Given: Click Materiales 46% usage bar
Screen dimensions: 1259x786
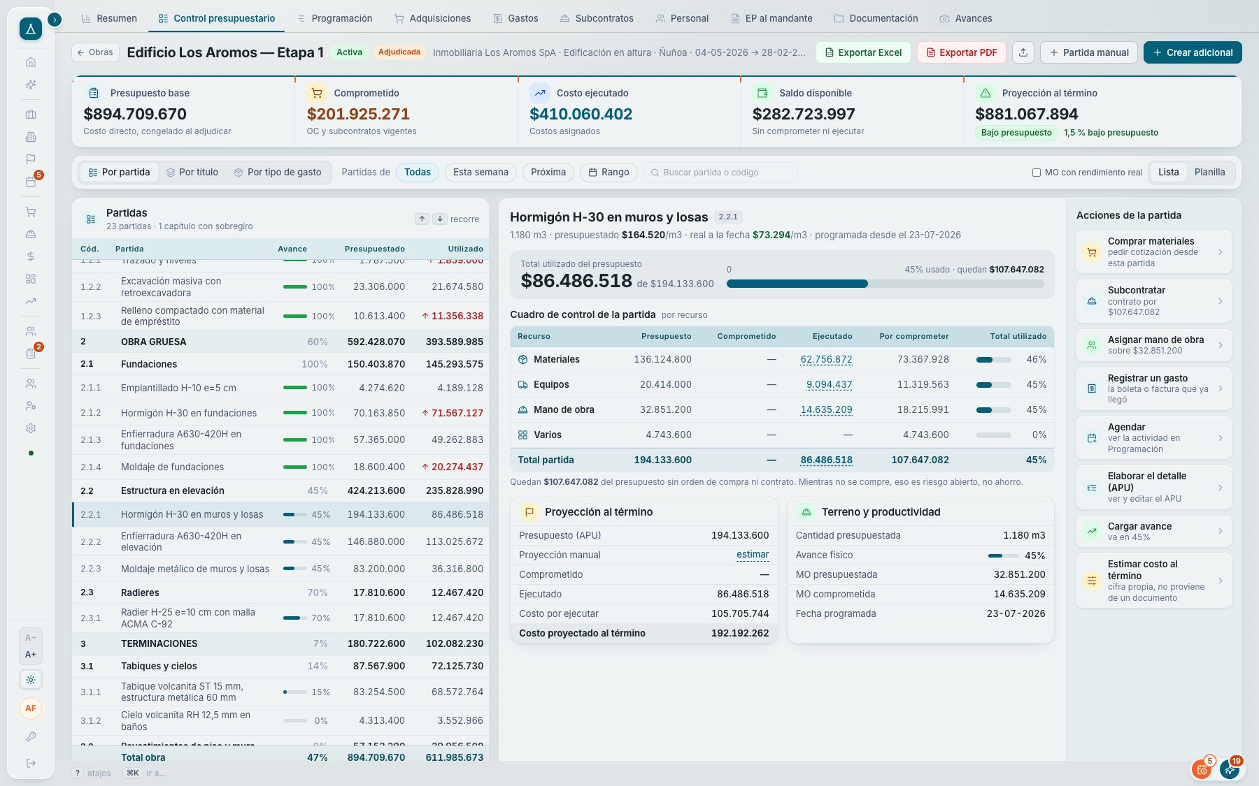Looking at the screenshot, I should [993, 360].
